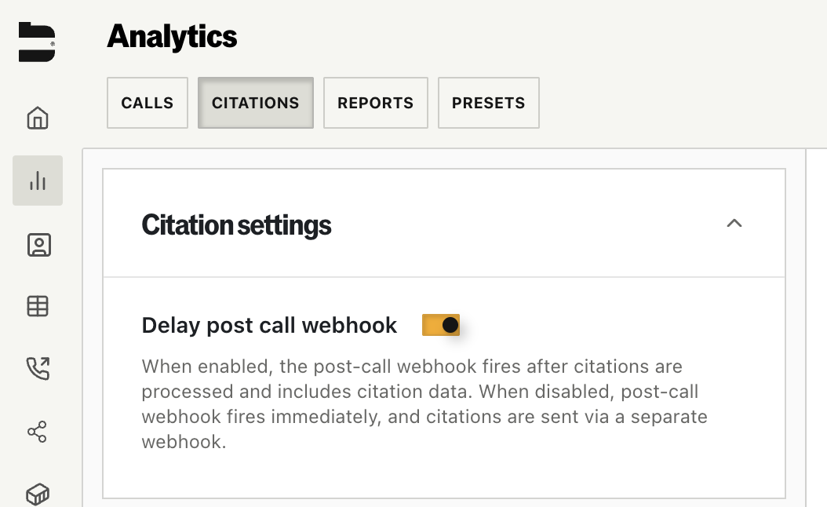Select the Analytics bar chart sidebar icon
Image resolution: width=827 pixels, height=507 pixels.
tap(37, 180)
